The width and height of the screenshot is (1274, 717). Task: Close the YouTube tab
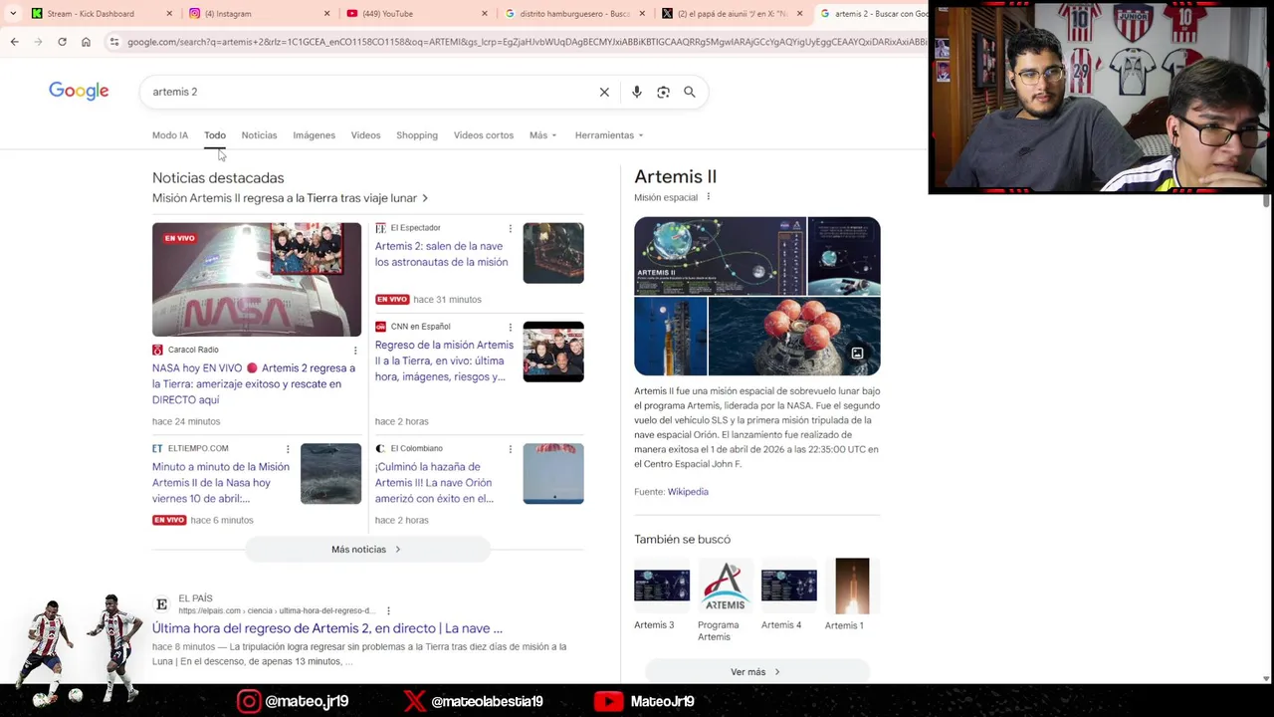(485, 14)
